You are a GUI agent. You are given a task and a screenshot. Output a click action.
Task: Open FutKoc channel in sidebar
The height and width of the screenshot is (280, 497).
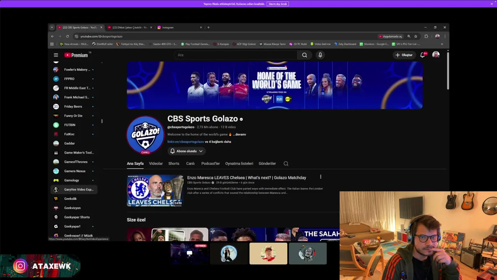[x=74, y=134]
